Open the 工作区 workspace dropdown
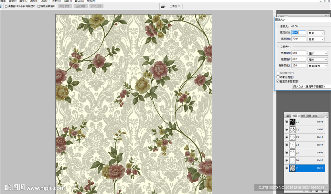 175,6
